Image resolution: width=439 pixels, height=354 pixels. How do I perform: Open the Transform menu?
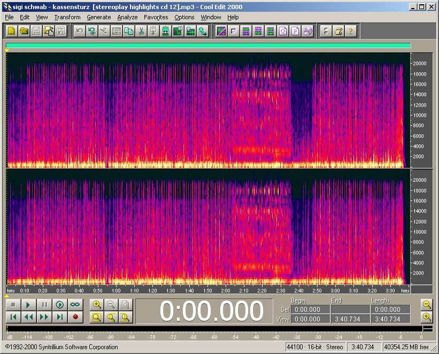click(x=67, y=17)
